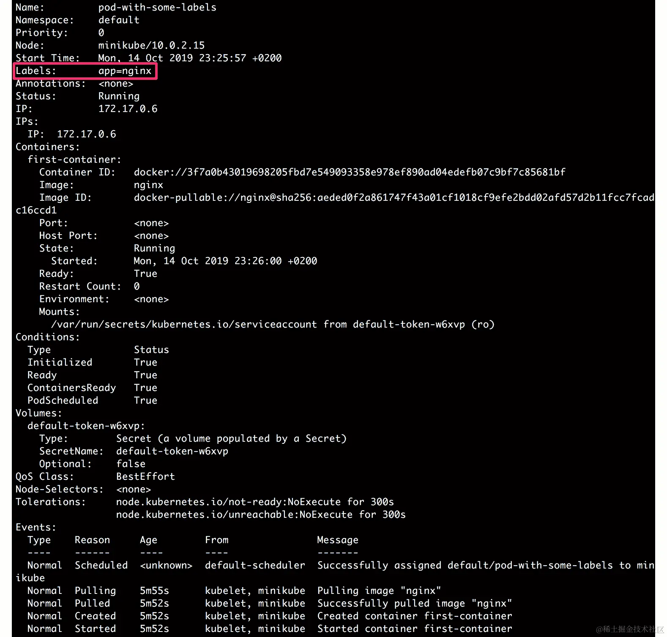Select the Environment value <none>
The image size is (667, 637).
[151, 299]
